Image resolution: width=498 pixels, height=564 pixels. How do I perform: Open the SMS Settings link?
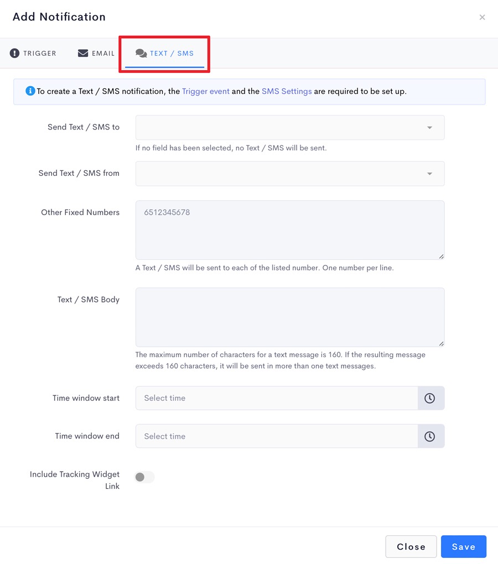click(287, 91)
